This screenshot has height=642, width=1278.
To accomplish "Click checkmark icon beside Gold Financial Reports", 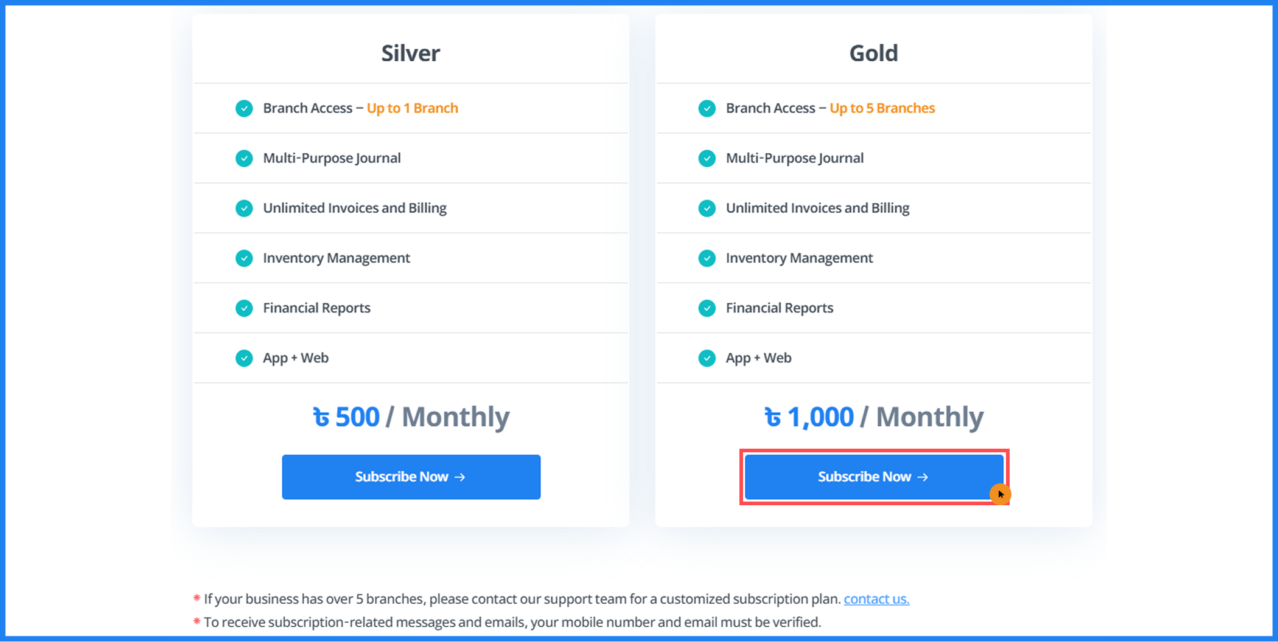I will coord(707,308).
